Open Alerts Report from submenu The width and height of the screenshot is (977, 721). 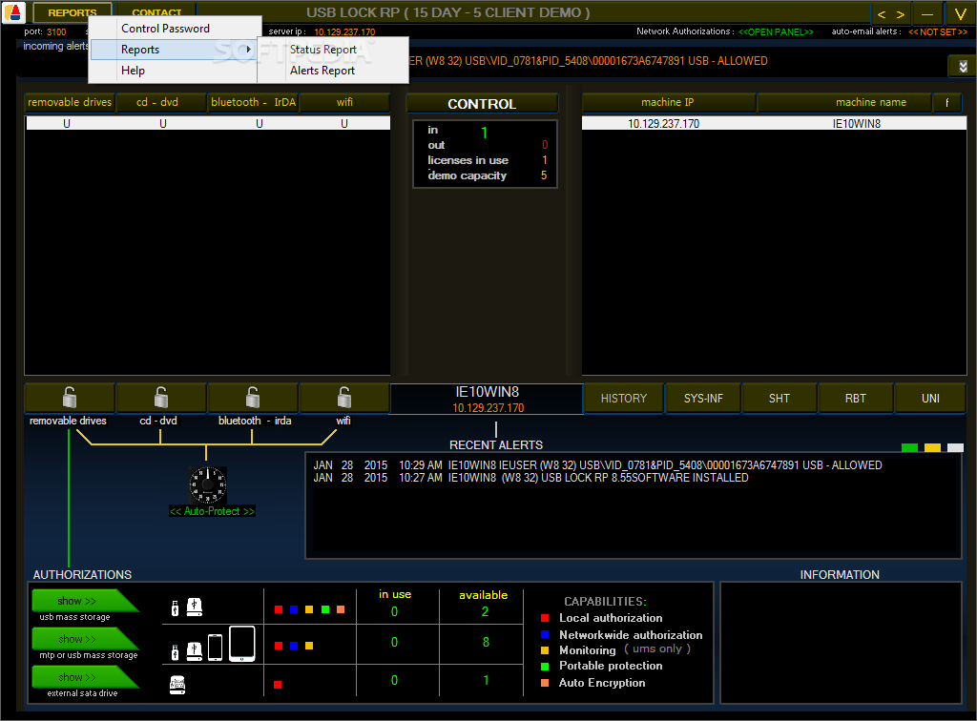(322, 71)
